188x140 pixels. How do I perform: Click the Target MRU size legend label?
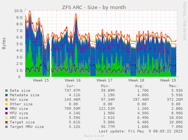tap(27, 127)
